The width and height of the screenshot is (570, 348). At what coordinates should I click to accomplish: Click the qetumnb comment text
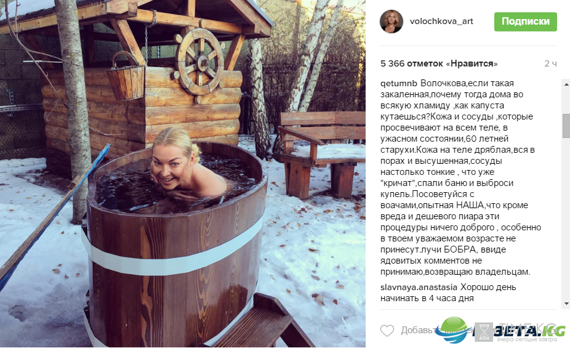point(460,177)
